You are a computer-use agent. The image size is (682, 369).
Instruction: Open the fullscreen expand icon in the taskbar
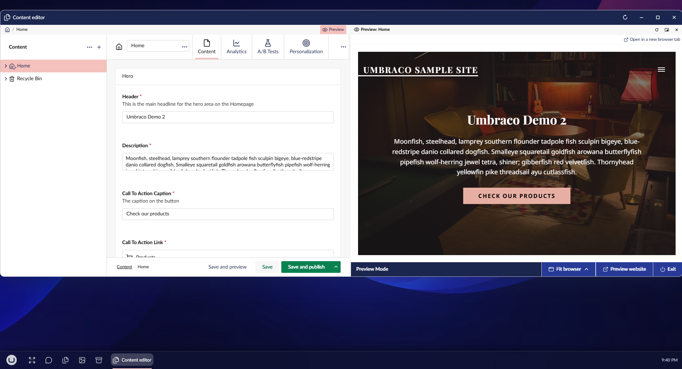pos(32,360)
